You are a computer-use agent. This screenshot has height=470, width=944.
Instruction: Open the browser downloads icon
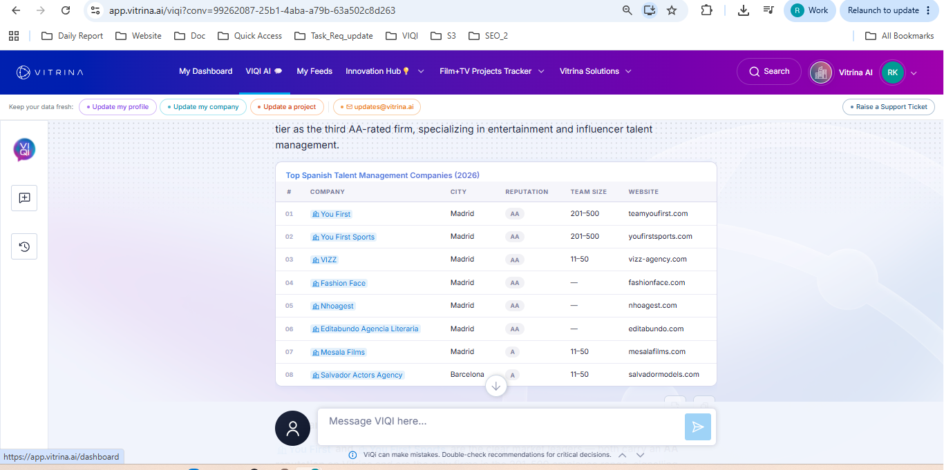744,10
